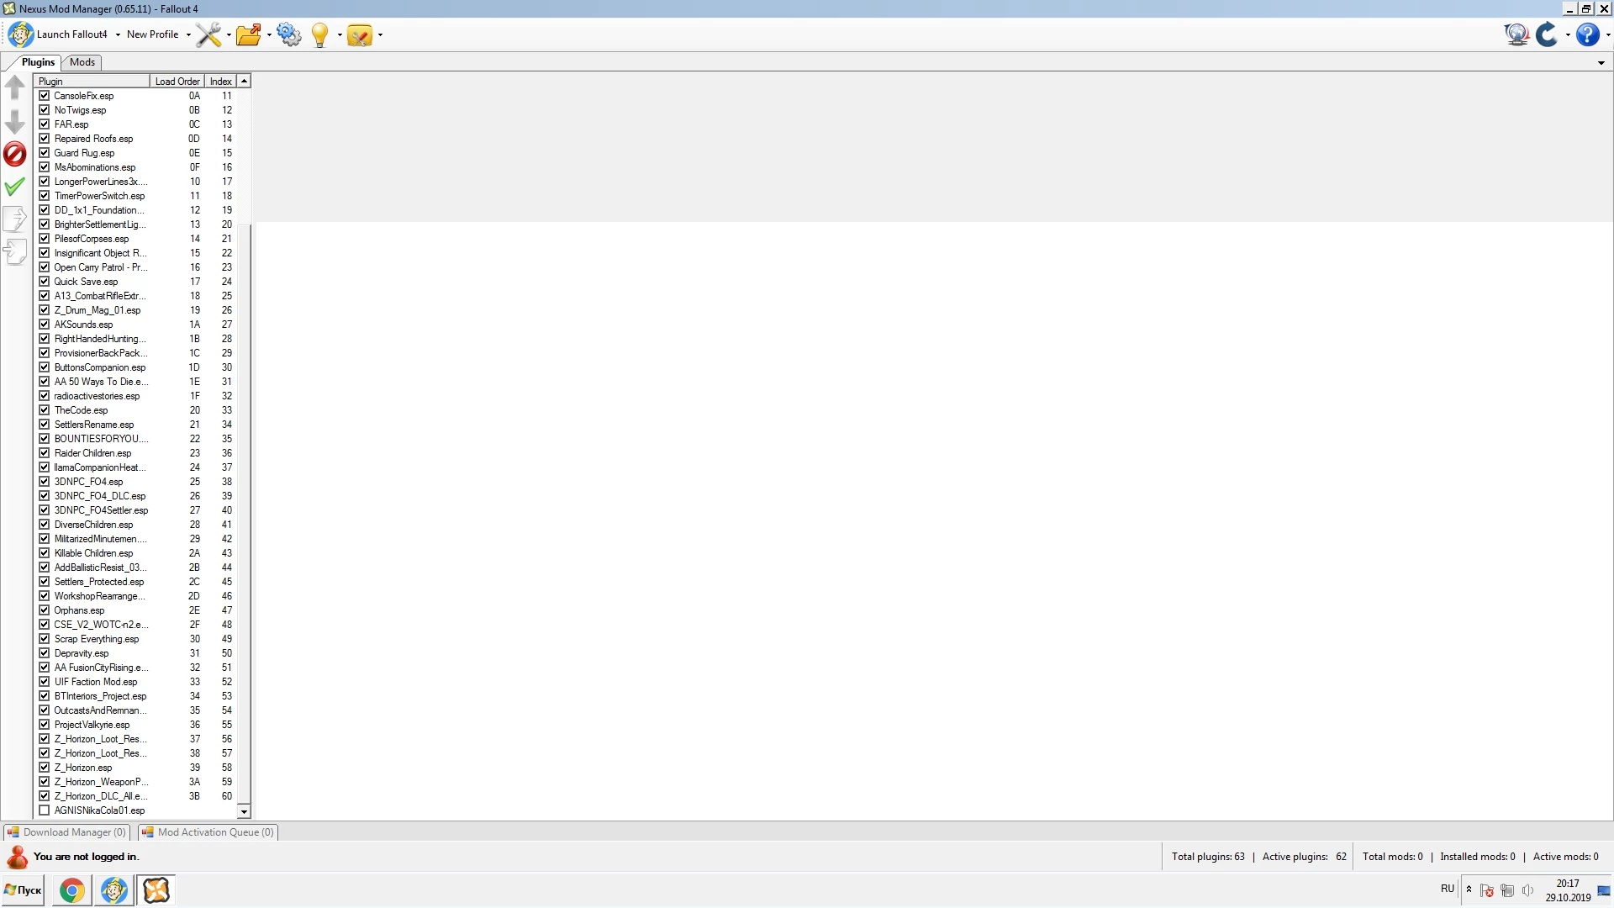Select the Depravity.esp row

point(134,653)
